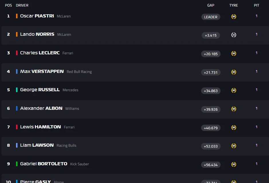This screenshot has width=269, height=183.
Task: Open Oscar Piastri driver name
Action: pyautogui.click(x=37, y=16)
